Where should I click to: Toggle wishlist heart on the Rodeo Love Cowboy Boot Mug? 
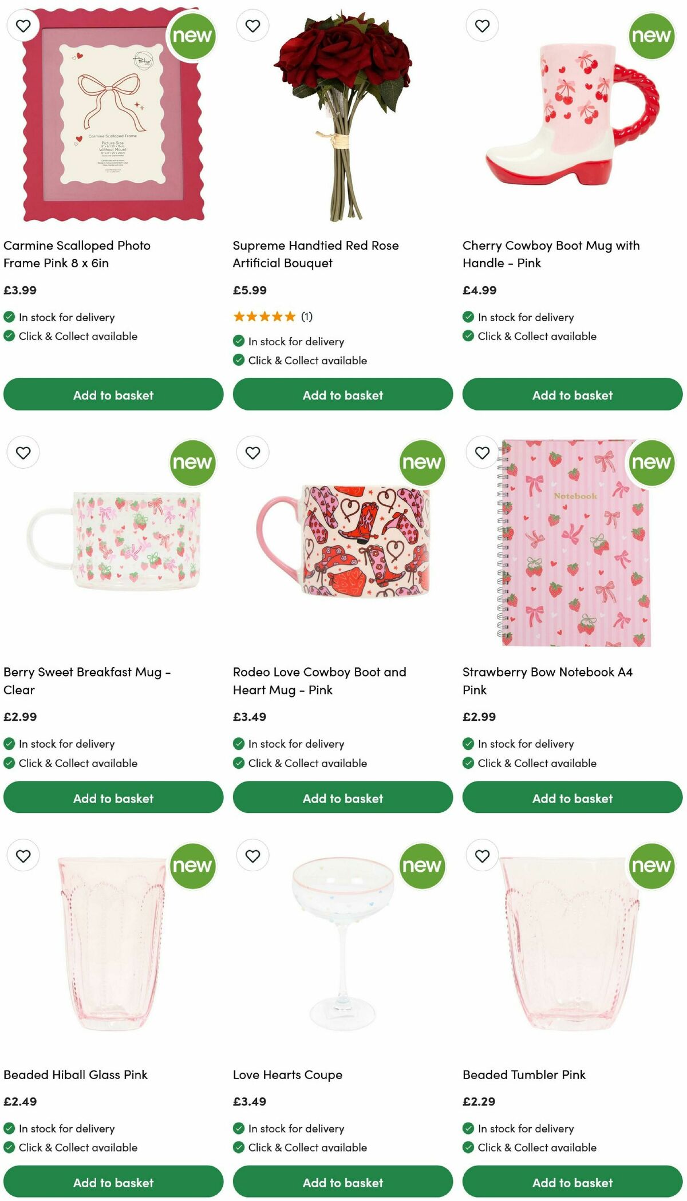(252, 452)
